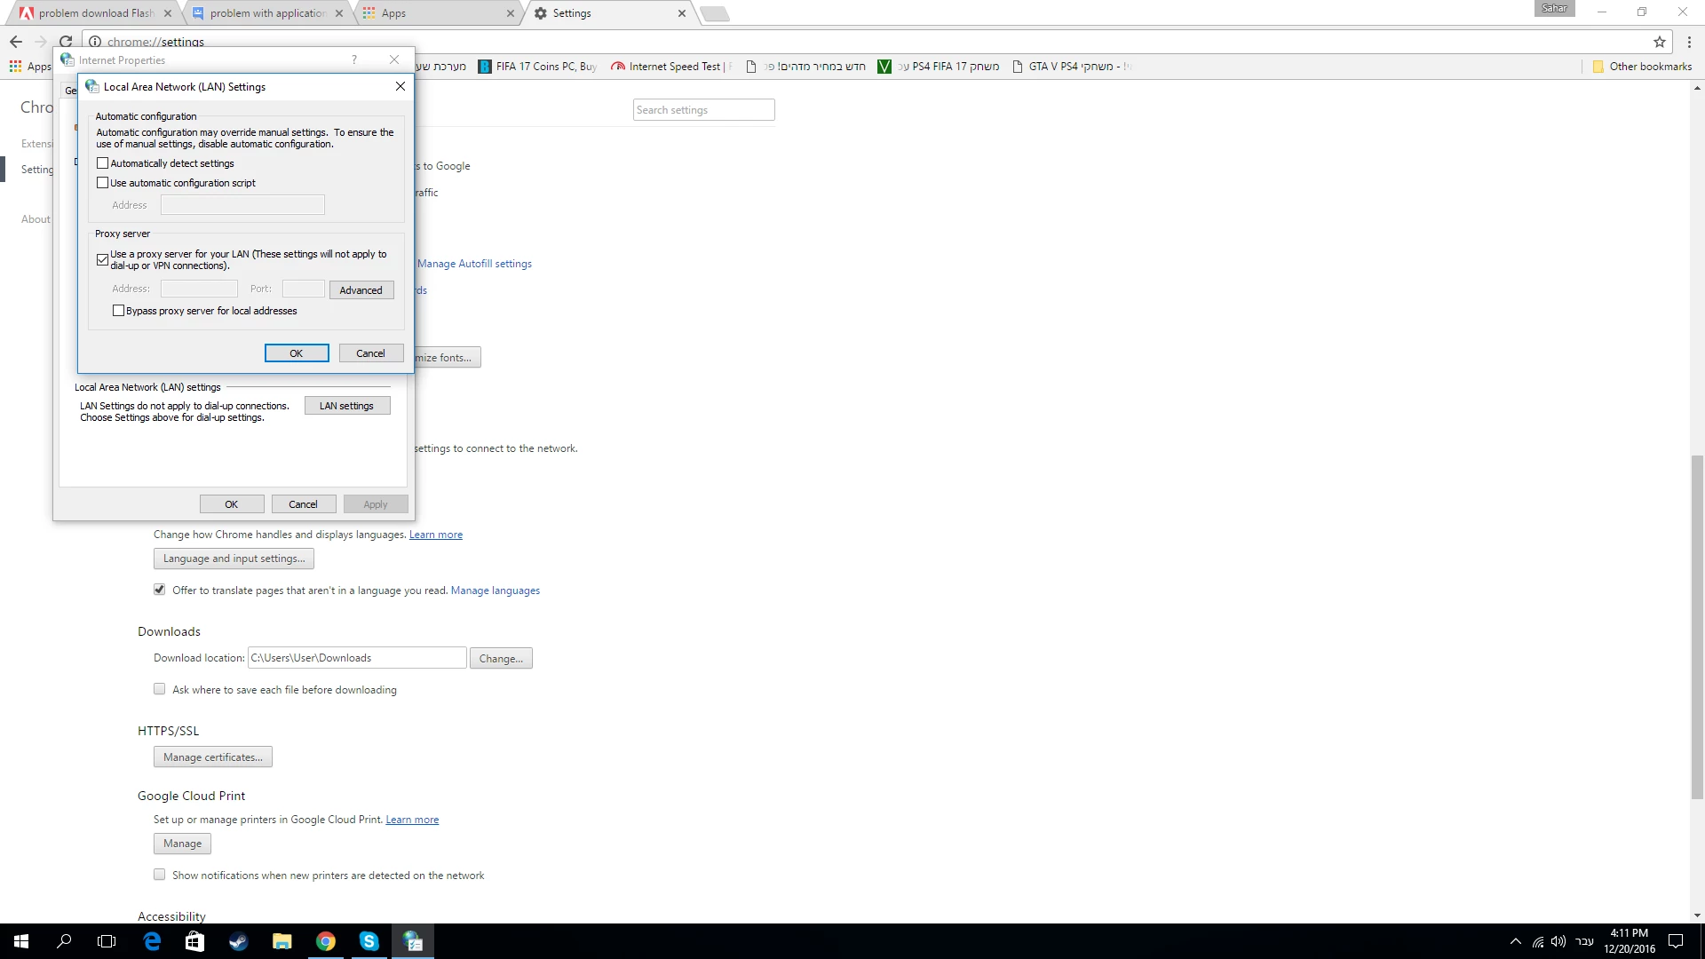Open Microsoft Edge from taskbar
1705x959 pixels.
pos(152,941)
